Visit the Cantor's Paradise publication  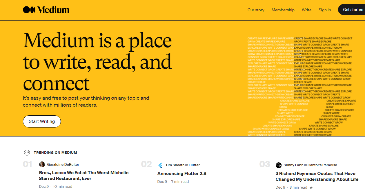click(x=322, y=165)
